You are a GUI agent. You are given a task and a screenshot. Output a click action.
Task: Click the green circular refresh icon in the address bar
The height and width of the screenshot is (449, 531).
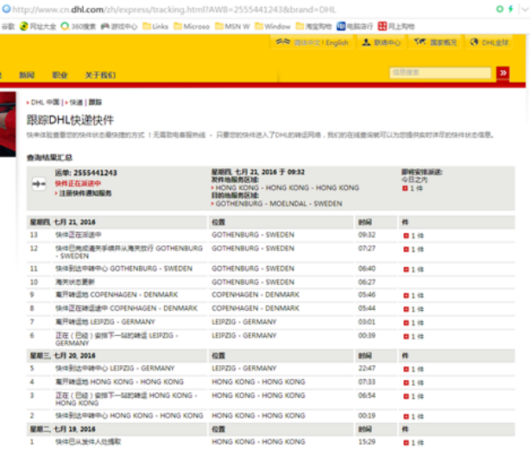pos(500,9)
